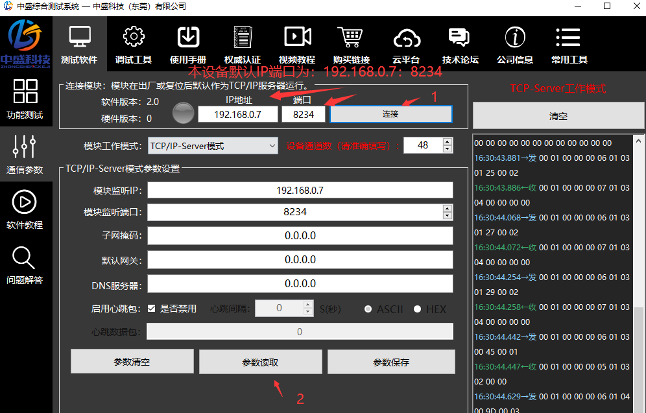646x413 pixels.
Task: Select the HEX radio button
Action: (x=417, y=309)
